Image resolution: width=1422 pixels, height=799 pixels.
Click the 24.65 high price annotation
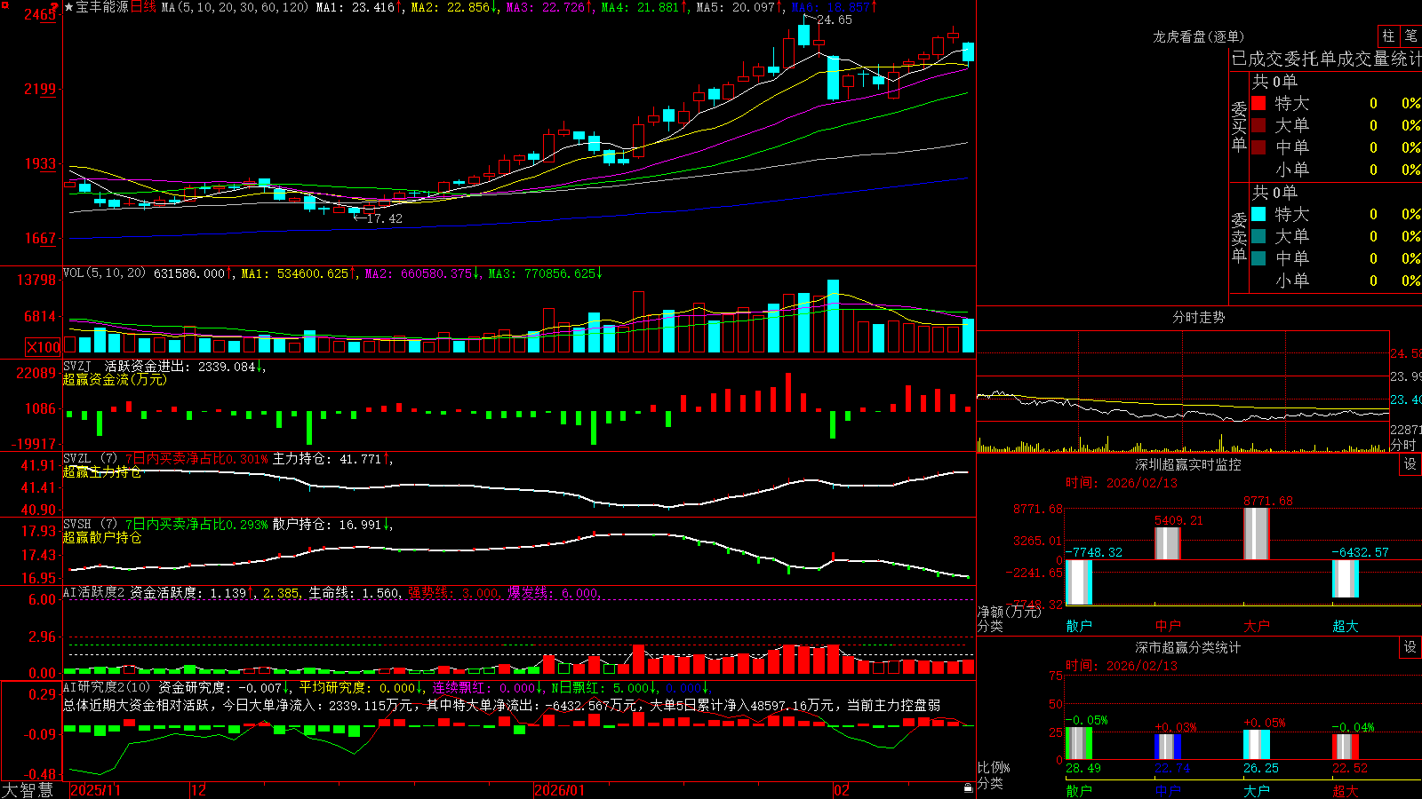click(x=834, y=20)
